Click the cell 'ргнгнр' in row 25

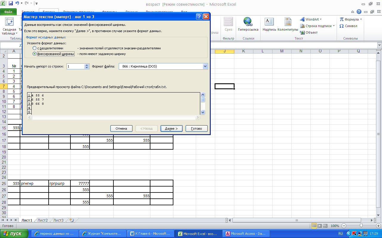coord(34,183)
